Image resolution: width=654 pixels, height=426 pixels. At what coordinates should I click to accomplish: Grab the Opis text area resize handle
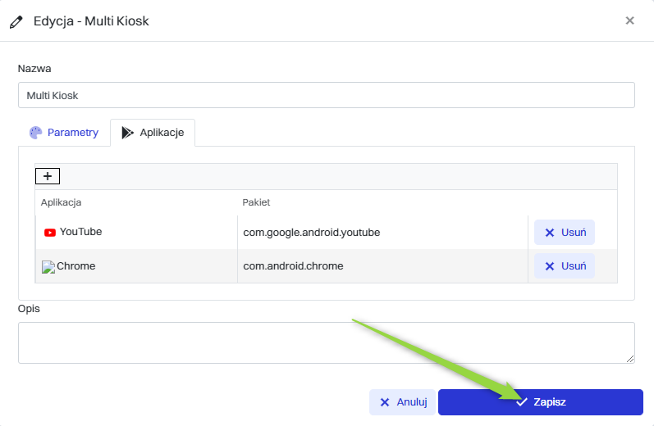coord(630,359)
